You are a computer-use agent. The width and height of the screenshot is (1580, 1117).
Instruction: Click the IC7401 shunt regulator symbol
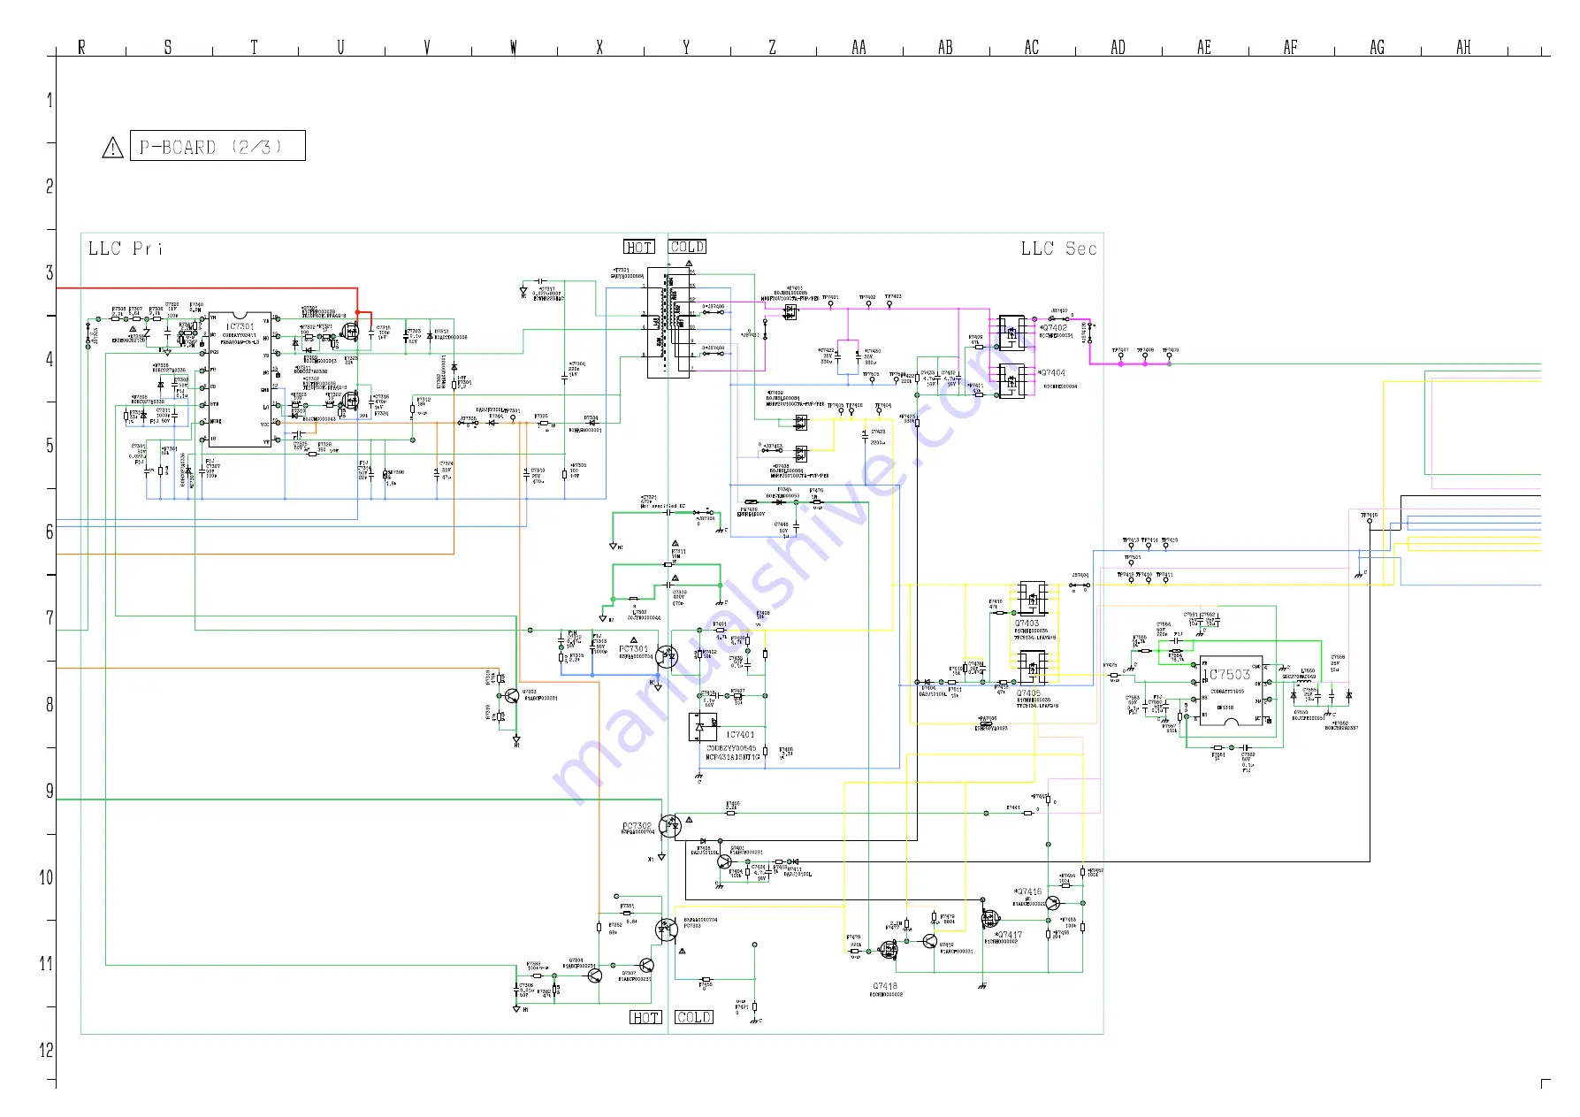tap(703, 727)
